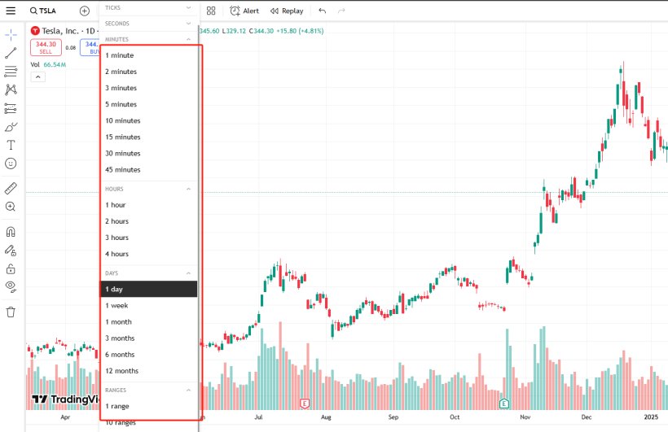Open the hamburger main menu
668x432 pixels.
pos(11,11)
